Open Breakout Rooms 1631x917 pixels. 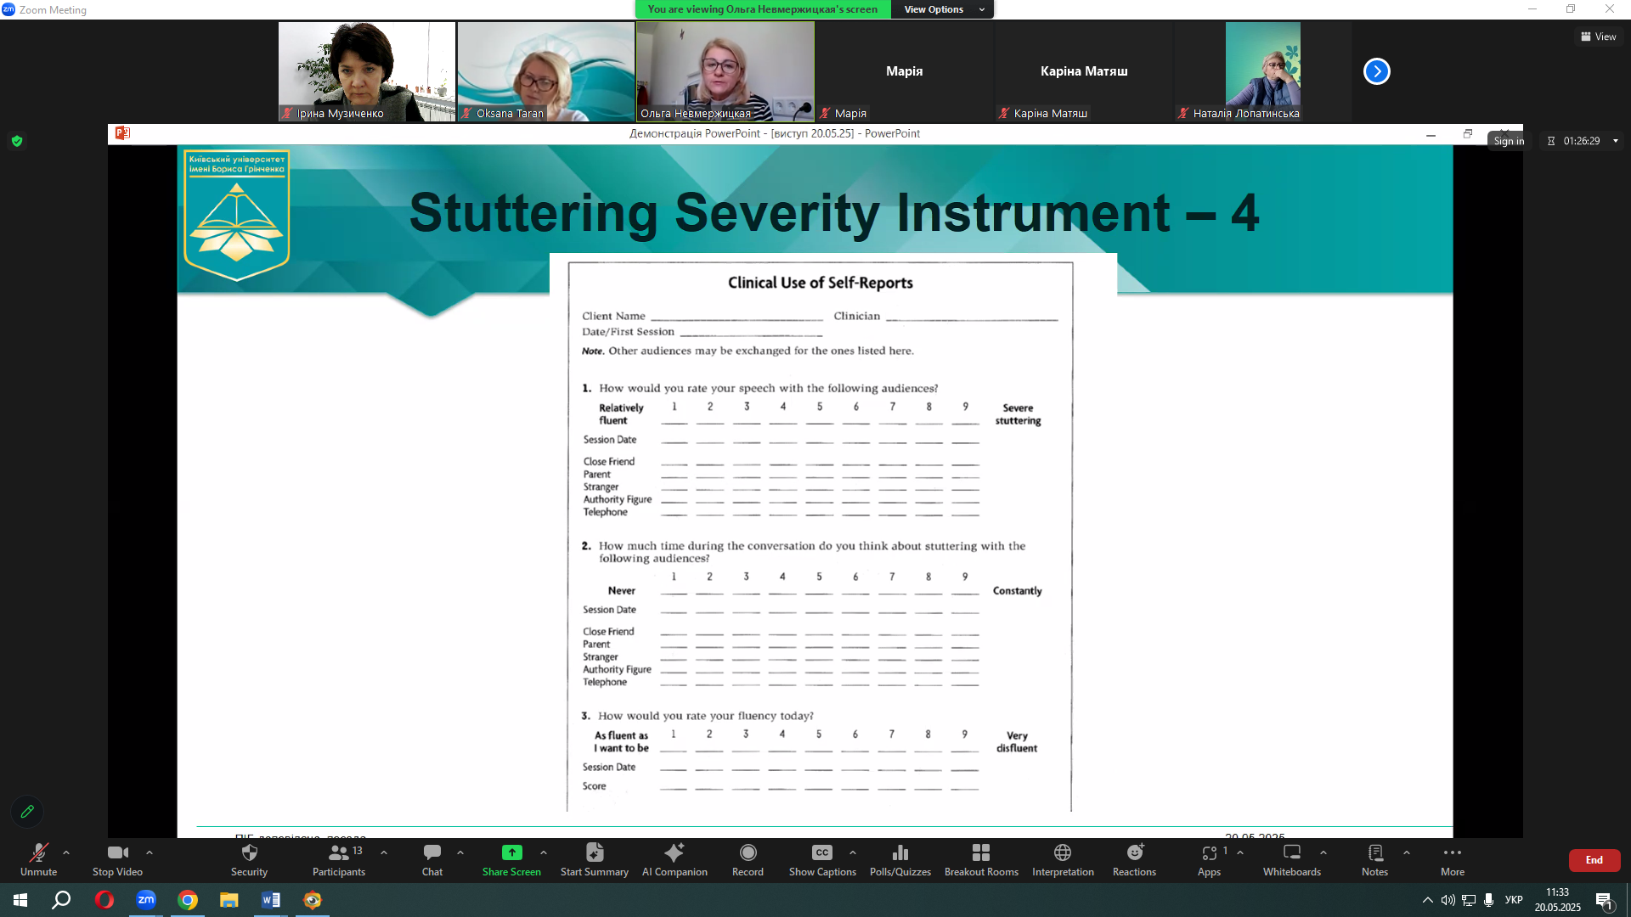[x=981, y=858]
